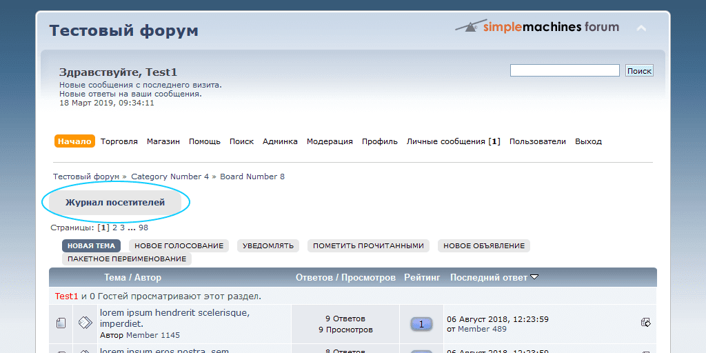Viewport: 706px width, 353px height.
Task: Open the Магазин menu item
Action: [x=163, y=141]
